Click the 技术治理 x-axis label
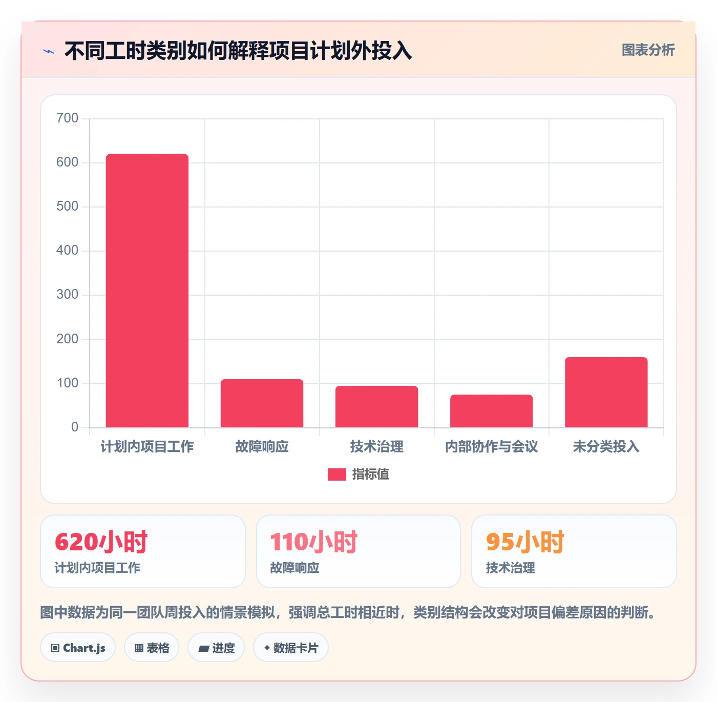The height and width of the screenshot is (702, 717). coord(376,447)
